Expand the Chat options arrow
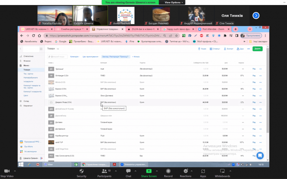287x179 pixels. pos(136,171)
